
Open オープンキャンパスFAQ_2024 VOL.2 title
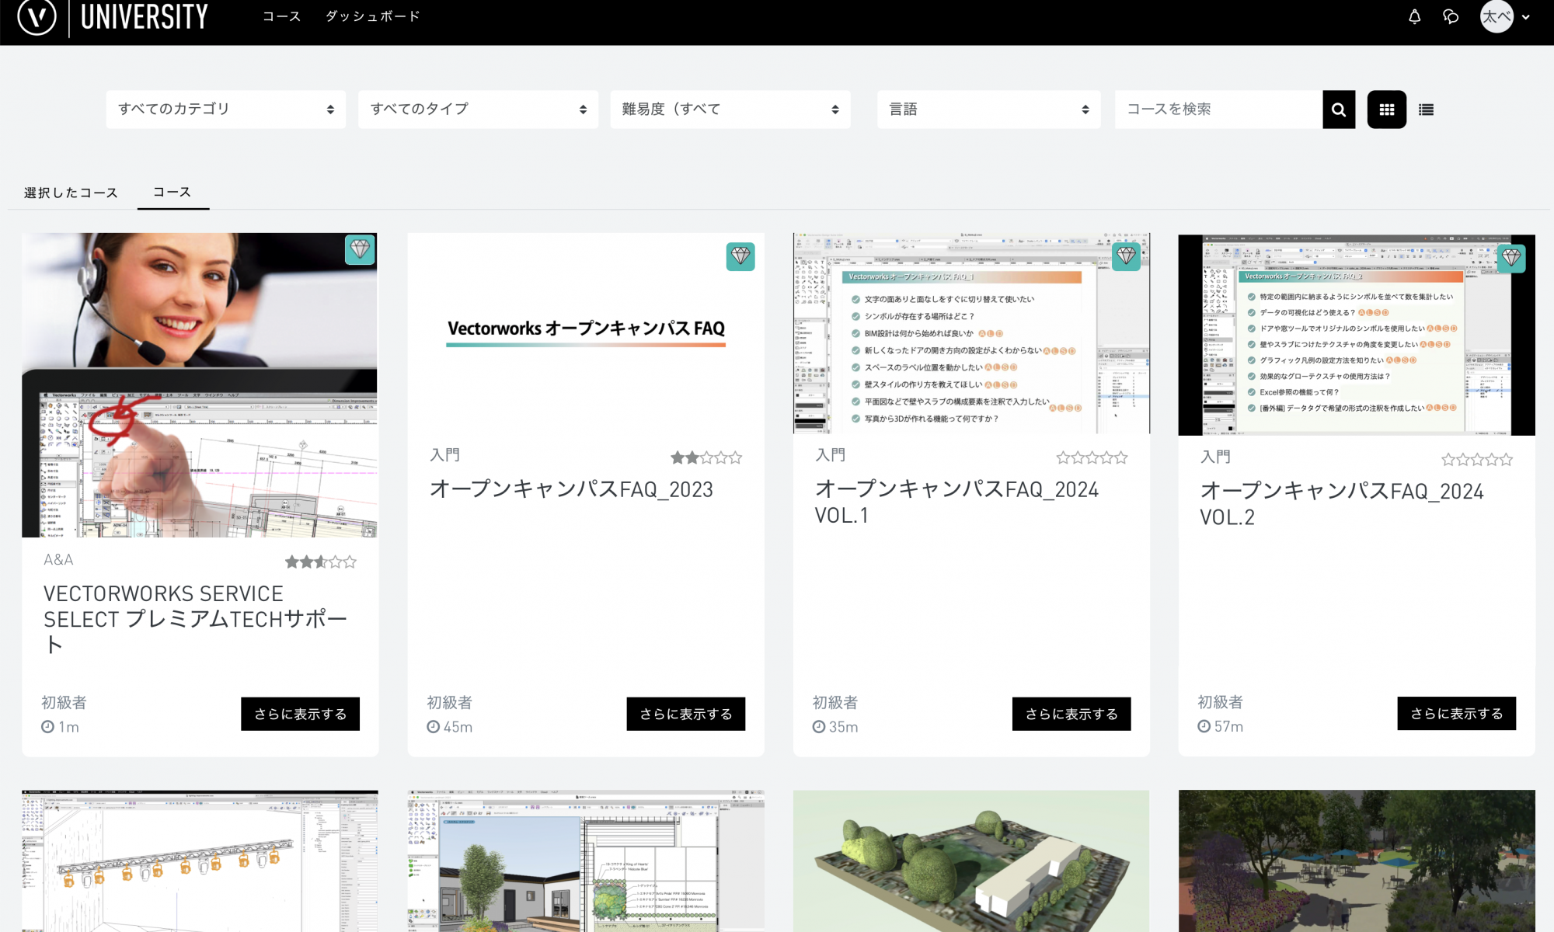click(x=1342, y=503)
